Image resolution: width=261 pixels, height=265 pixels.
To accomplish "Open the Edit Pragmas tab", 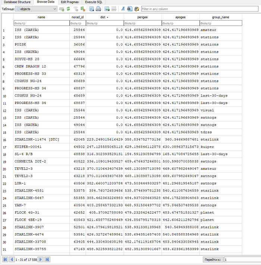I will tap(70, 2).
